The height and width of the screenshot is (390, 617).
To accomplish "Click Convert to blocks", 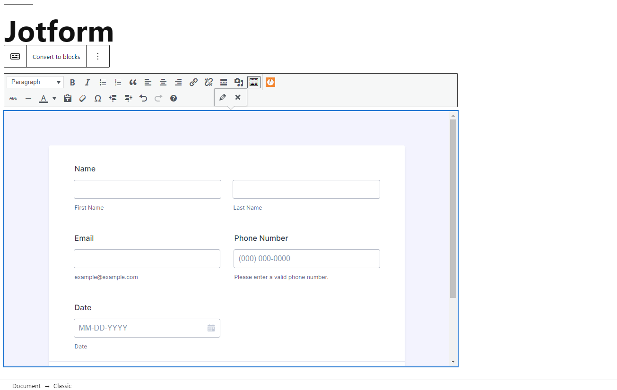I will pyautogui.click(x=56, y=57).
